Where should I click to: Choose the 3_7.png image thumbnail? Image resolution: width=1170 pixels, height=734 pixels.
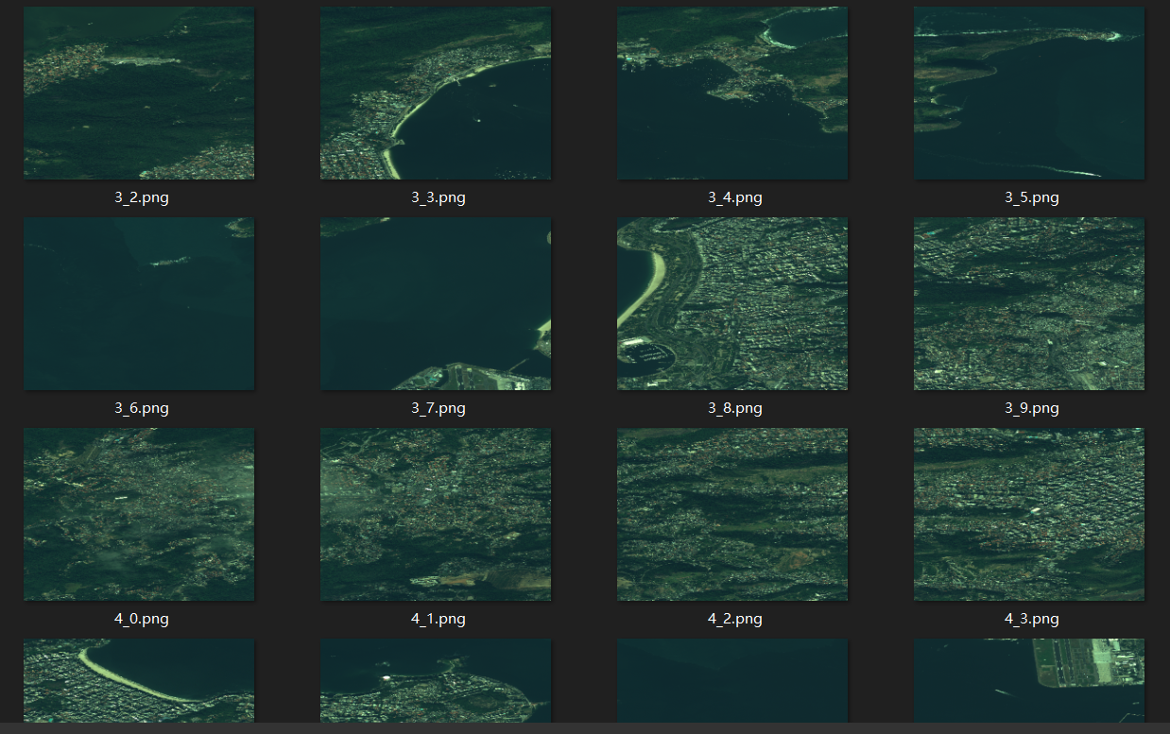click(436, 303)
